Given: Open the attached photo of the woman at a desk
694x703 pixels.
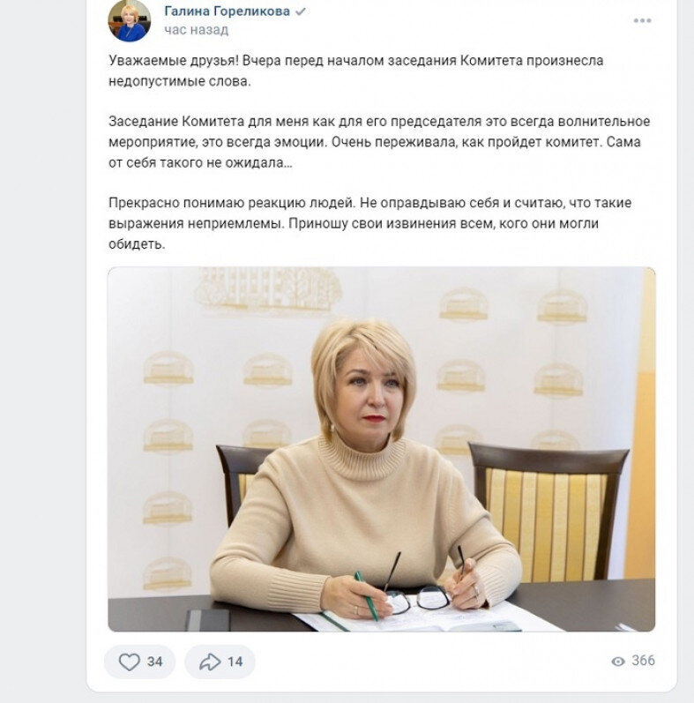Looking at the screenshot, I should [382, 449].
